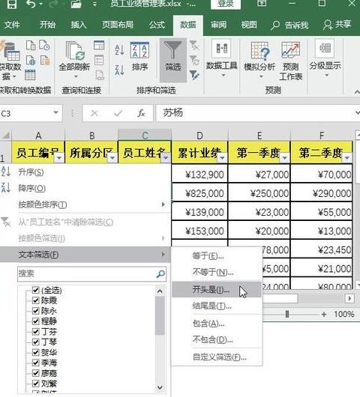The height and width of the screenshot is (397, 360).
Task: Uncheck the 程静 checkbox
Action: click(x=36, y=321)
